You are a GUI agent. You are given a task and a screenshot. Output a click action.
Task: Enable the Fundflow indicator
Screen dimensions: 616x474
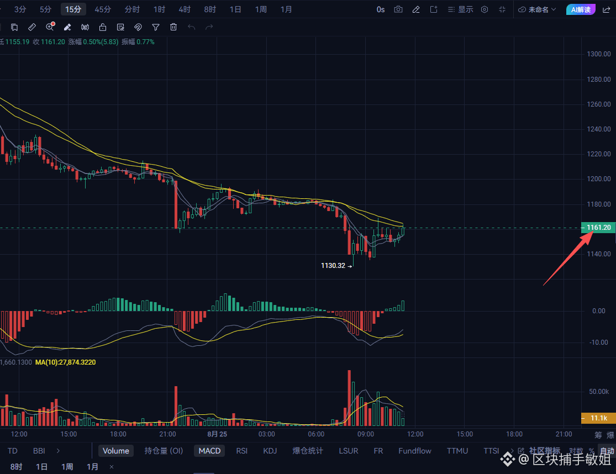coord(415,451)
